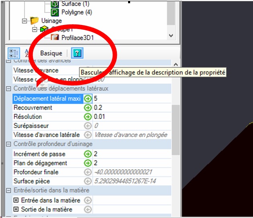253x218 pixels.
Task: Click grey arrow icon beside Sortie de la matière
Action: (x=88, y=210)
